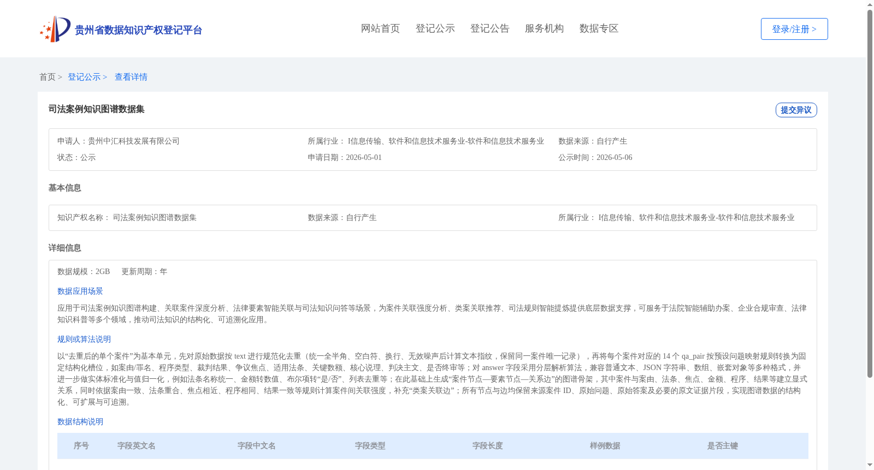Image resolution: width=874 pixels, height=470 pixels.
Task: Click 知识产权名称 field in basic info
Action: click(127, 217)
